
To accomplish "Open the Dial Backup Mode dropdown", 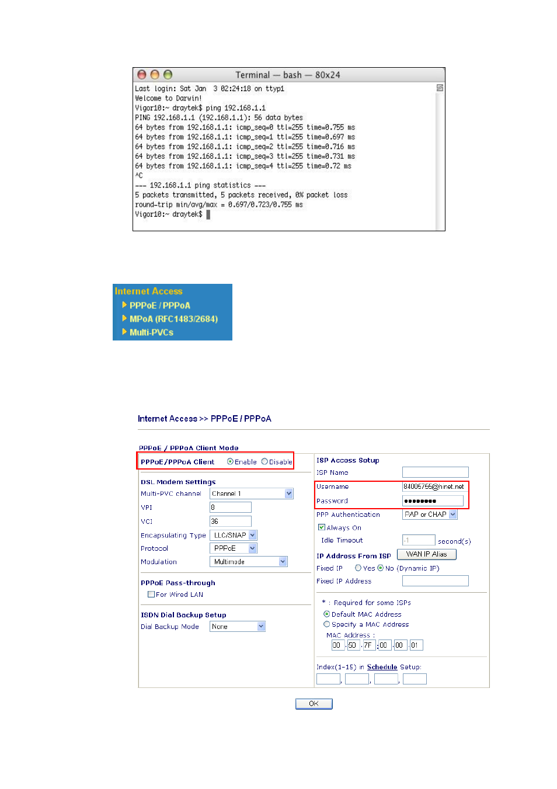I will [x=238, y=627].
